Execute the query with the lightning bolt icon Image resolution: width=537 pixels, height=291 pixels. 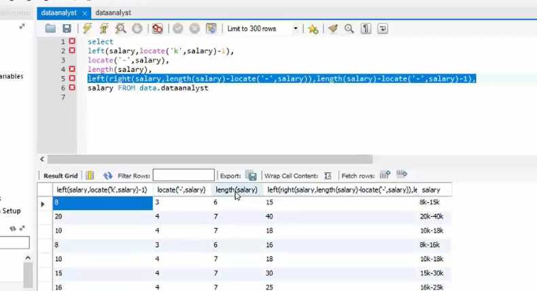point(87,29)
